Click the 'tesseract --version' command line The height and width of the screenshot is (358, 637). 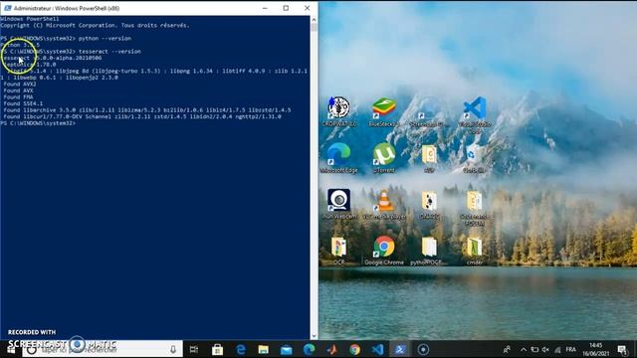click(71, 52)
